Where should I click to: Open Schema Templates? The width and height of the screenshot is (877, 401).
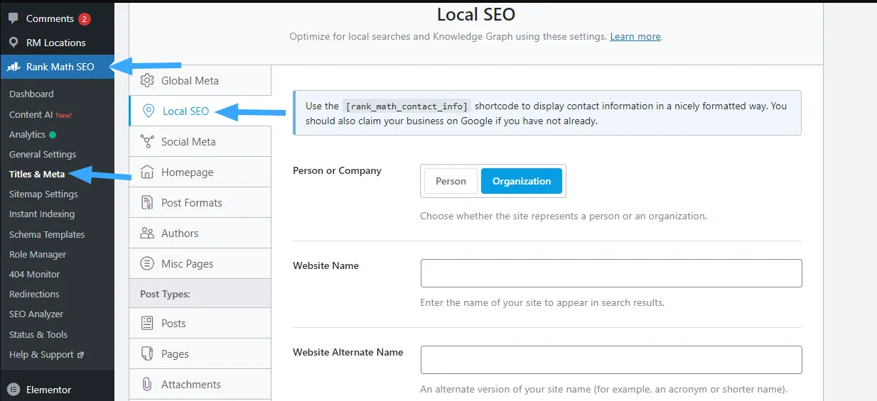pyautogui.click(x=47, y=234)
